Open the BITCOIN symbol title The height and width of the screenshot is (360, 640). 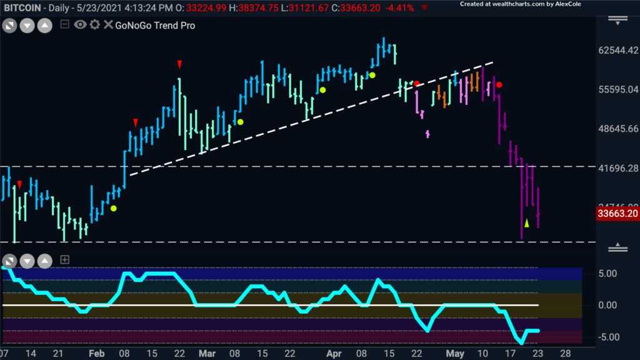point(22,7)
